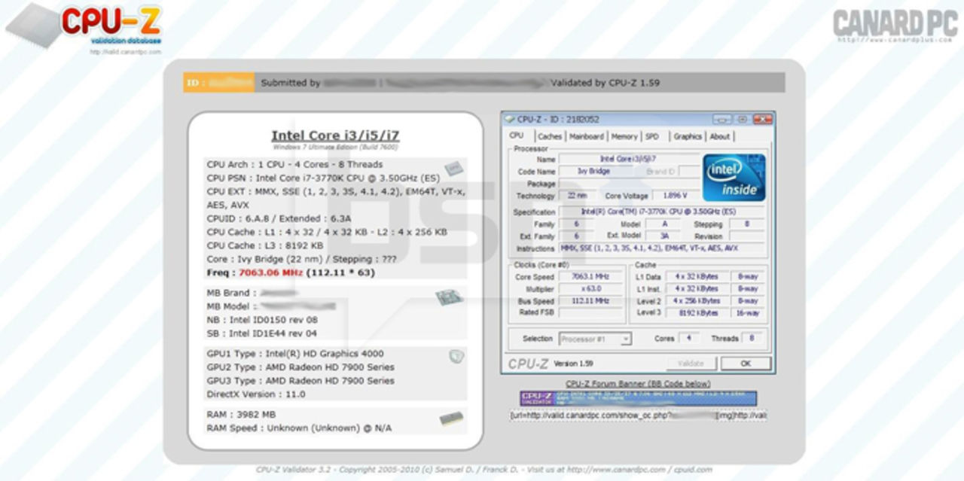The image size is (964, 481).
Task: Click the CPU-Z Forum Banner link
Action: point(638,384)
